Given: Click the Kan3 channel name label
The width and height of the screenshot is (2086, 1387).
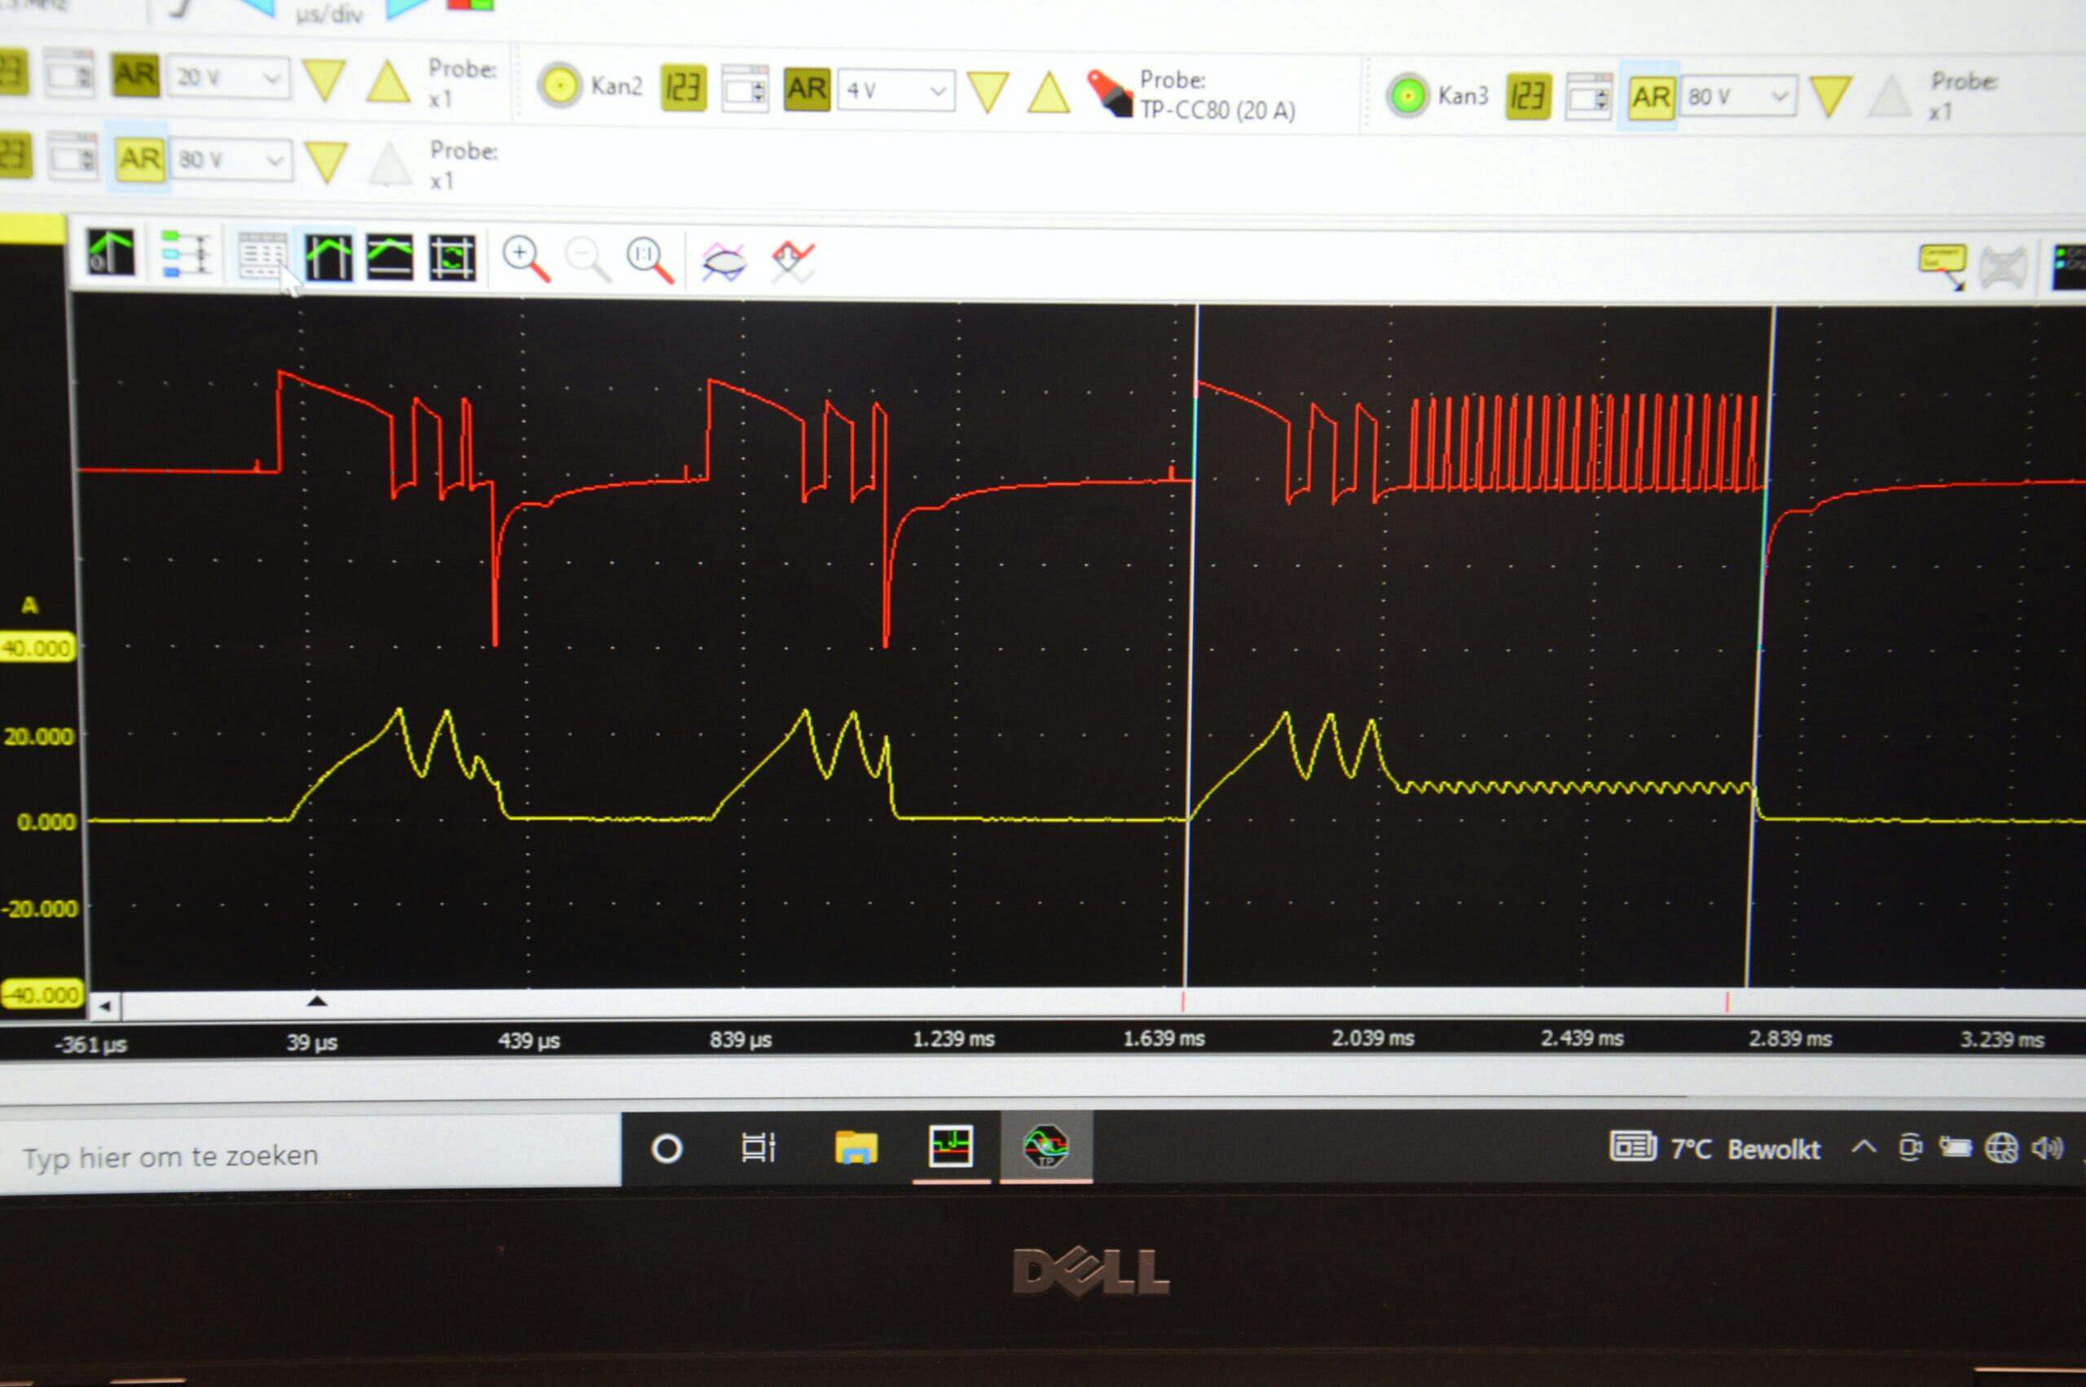Looking at the screenshot, I should [x=1463, y=95].
